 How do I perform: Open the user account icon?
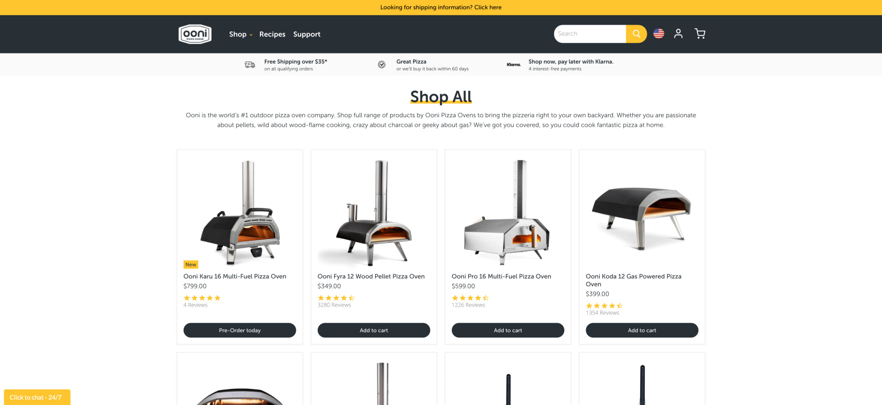pyautogui.click(x=678, y=34)
